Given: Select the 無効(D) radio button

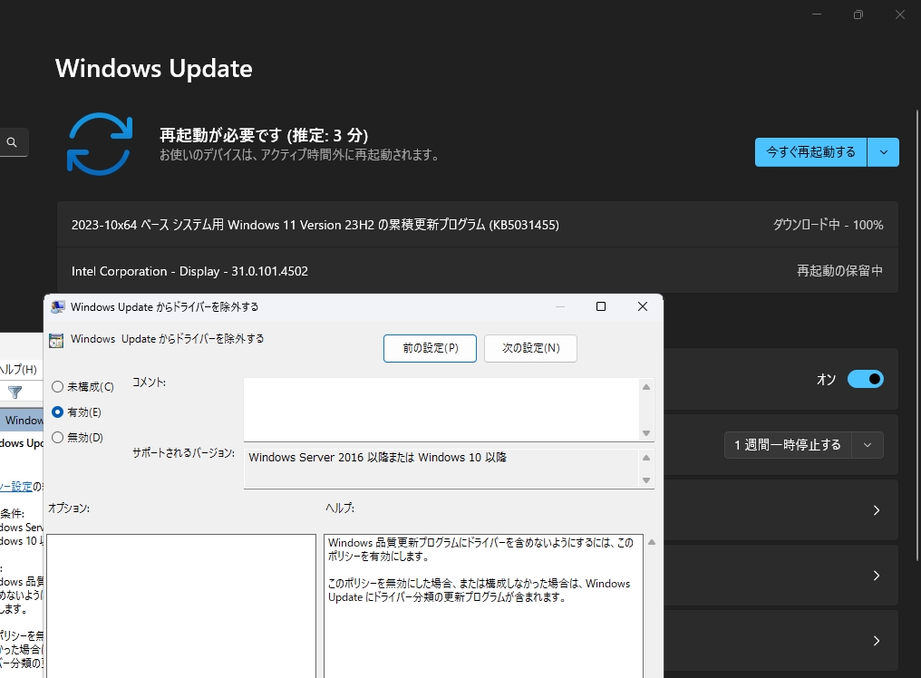Looking at the screenshot, I should pos(58,437).
